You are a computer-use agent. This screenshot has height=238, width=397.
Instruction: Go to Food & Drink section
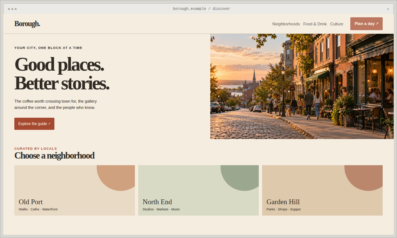point(315,24)
